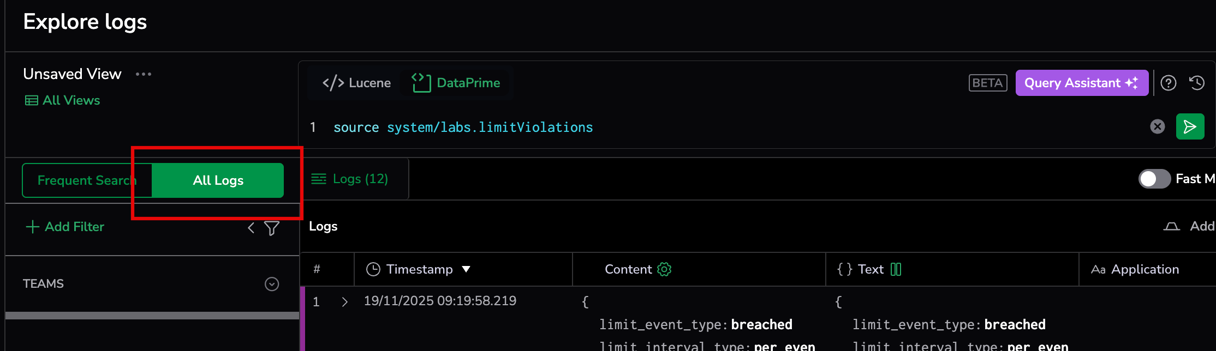The width and height of the screenshot is (1216, 351).
Task: Expand log row 1 details
Action: coord(344,302)
